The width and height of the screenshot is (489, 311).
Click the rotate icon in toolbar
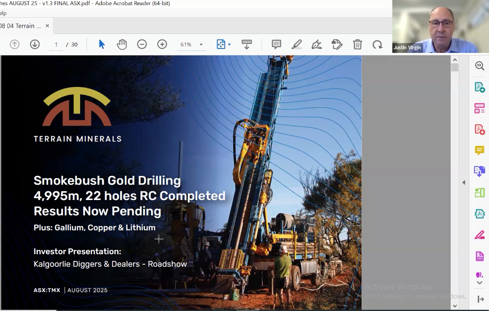(377, 44)
